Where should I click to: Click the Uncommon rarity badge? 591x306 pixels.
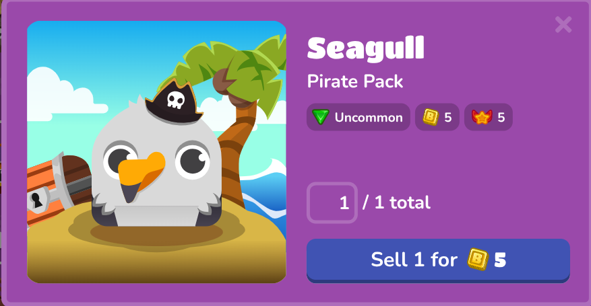[358, 117]
